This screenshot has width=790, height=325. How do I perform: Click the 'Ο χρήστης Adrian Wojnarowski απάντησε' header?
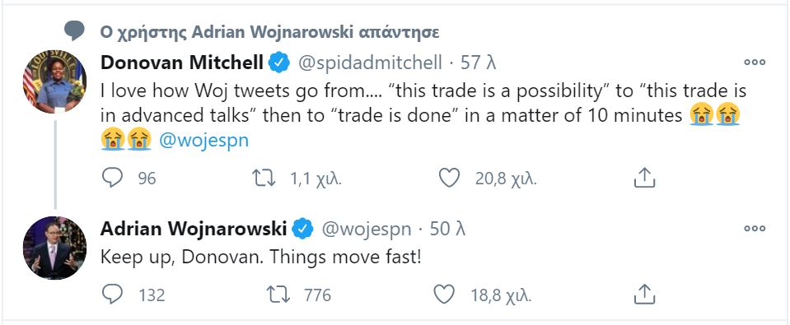(269, 32)
